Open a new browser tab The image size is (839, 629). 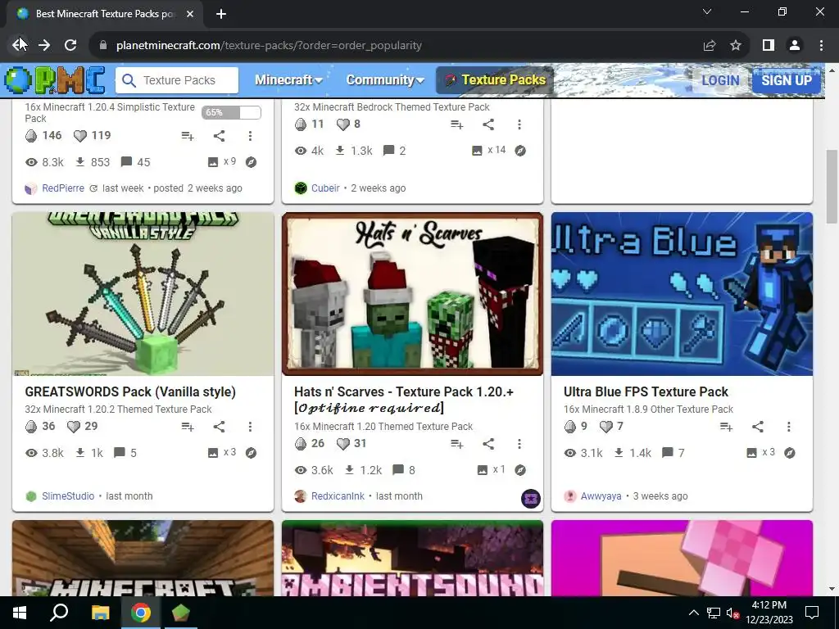[x=221, y=14]
